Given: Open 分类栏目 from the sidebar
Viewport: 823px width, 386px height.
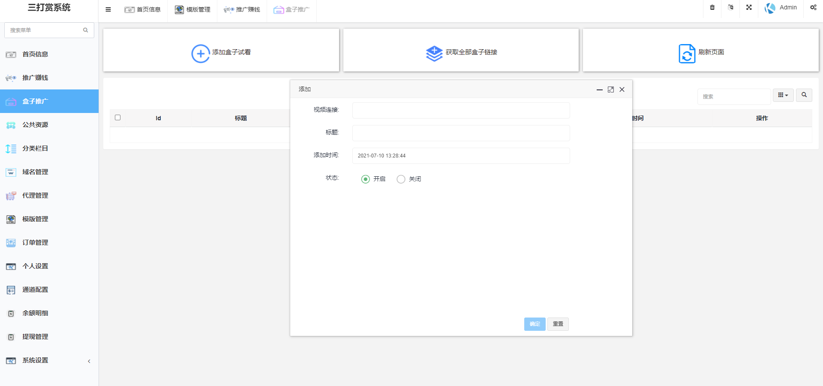Looking at the screenshot, I should pos(36,148).
